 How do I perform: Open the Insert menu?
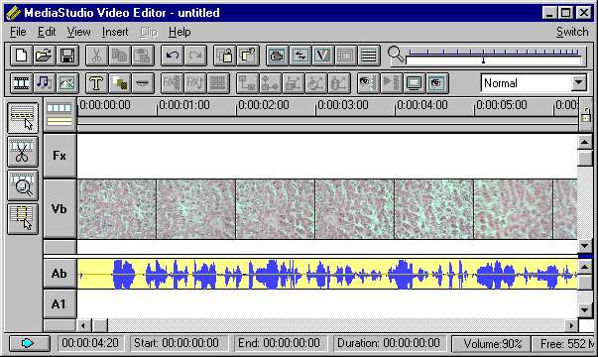tap(115, 32)
